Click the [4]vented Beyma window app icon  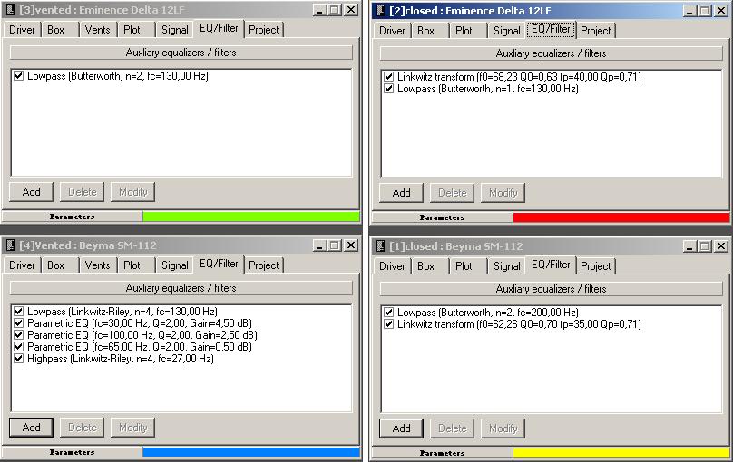[10, 245]
